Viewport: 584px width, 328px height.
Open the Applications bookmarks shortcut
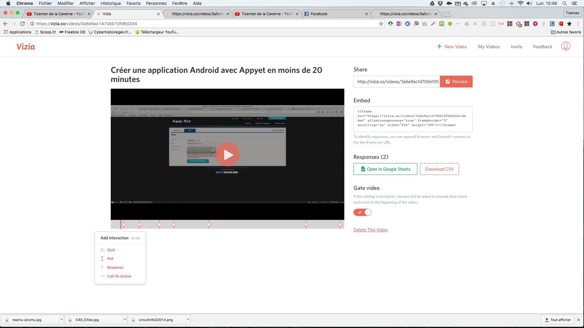click(x=18, y=32)
